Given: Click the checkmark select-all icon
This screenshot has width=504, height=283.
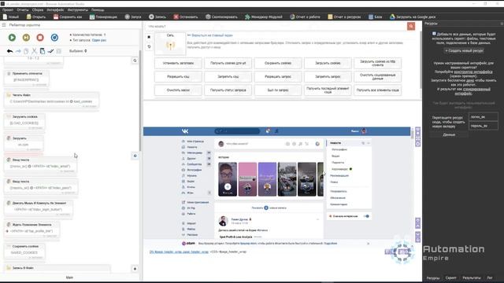Looking at the screenshot, I should coord(50,51).
